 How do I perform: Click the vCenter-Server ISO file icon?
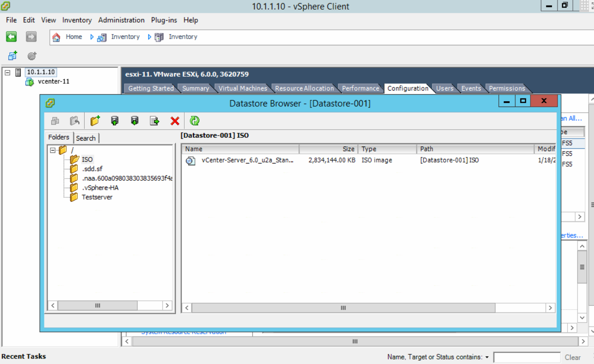click(190, 160)
